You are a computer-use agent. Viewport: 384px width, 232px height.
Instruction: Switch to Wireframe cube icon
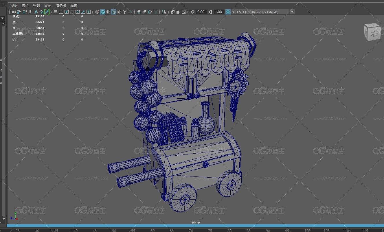tap(98, 12)
